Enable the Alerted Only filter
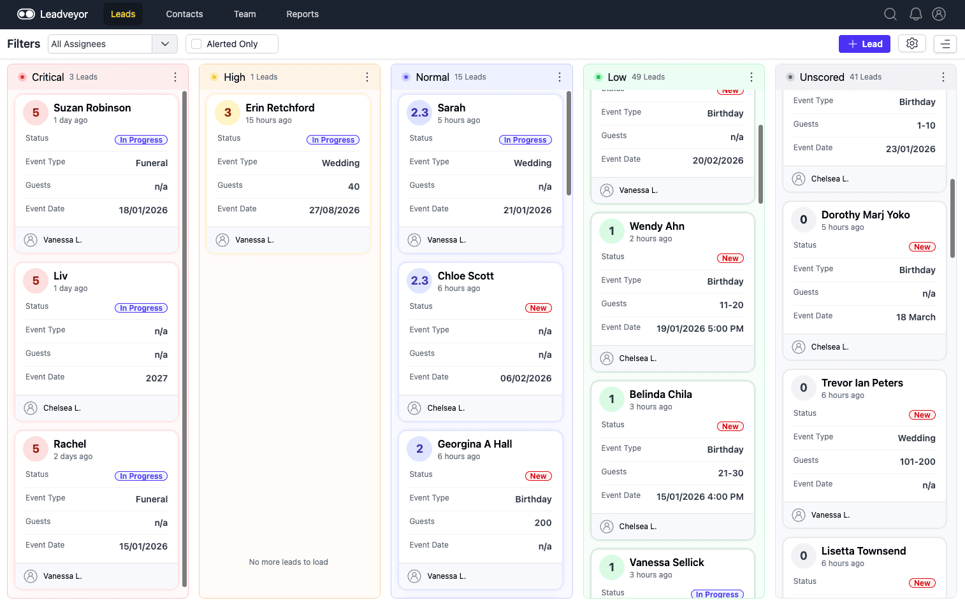 196,43
